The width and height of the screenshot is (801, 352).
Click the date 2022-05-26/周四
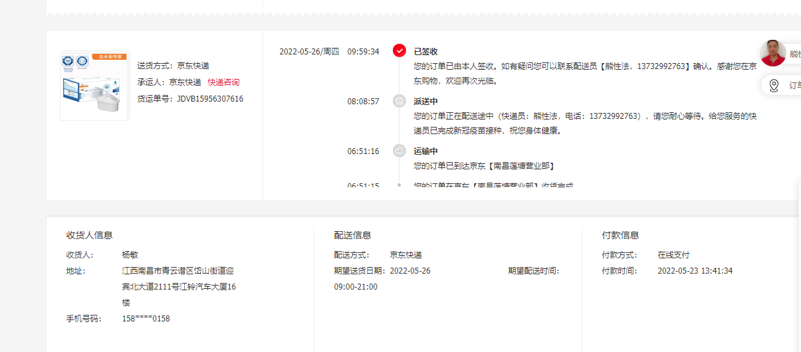click(309, 51)
